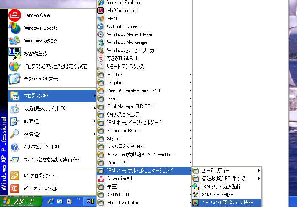Open the PrimoPDF folder
This screenshot has height=207, width=297.
click(x=144, y=162)
